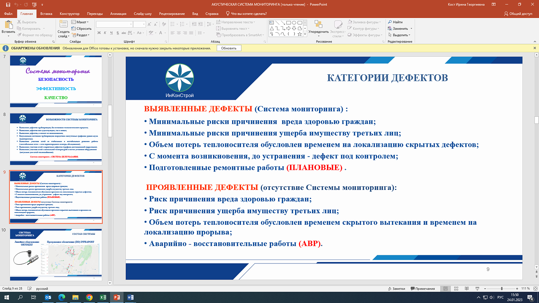This screenshot has width=539, height=303.
Task: Switch to slide sorter view icon
Action: click(456, 289)
